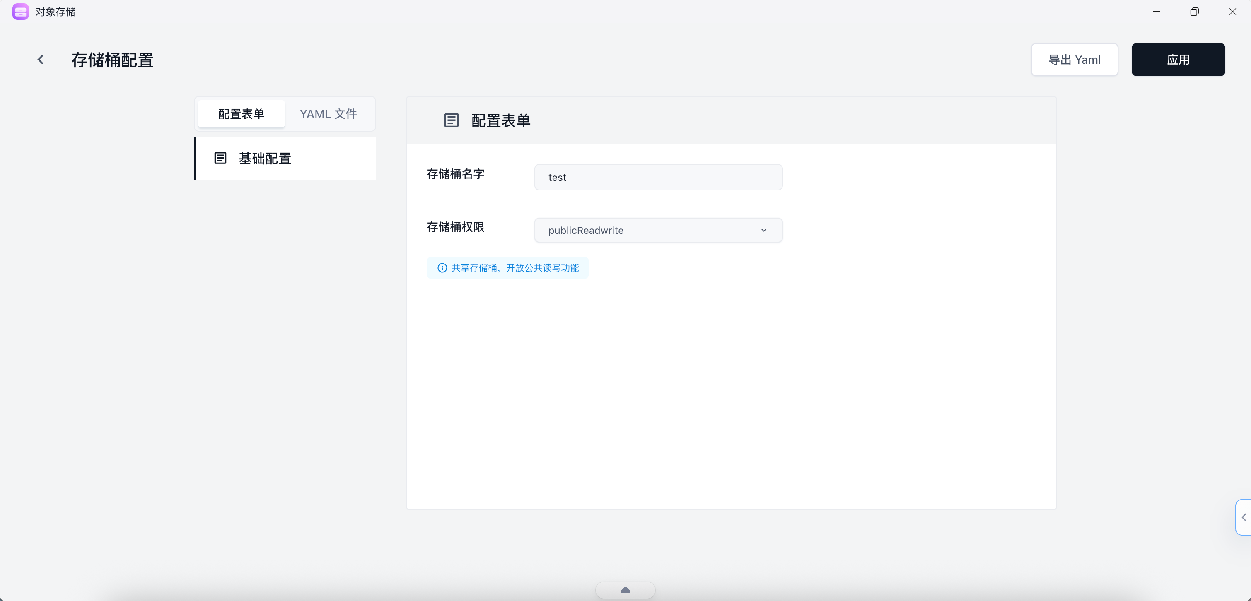Click the 对象存储 app logo icon
This screenshot has height=601, width=1251.
[20, 12]
